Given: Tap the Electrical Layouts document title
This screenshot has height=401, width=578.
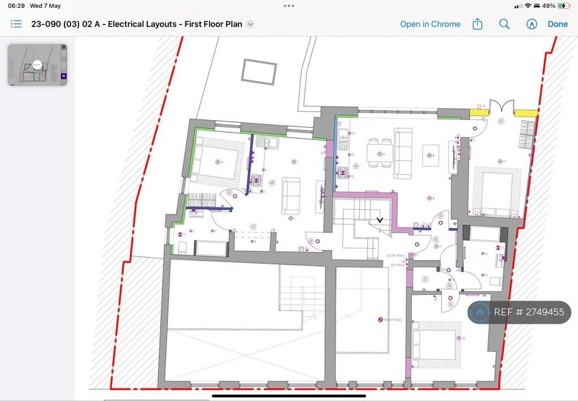Looking at the screenshot, I should pos(136,24).
